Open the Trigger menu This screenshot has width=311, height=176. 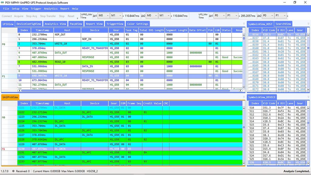click(x=36, y=9)
